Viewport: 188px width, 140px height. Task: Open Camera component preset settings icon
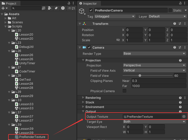(x=180, y=47)
